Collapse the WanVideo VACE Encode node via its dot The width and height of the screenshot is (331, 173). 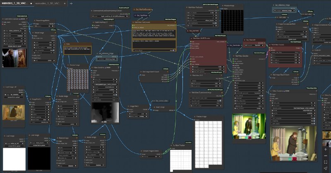pos(192,38)
